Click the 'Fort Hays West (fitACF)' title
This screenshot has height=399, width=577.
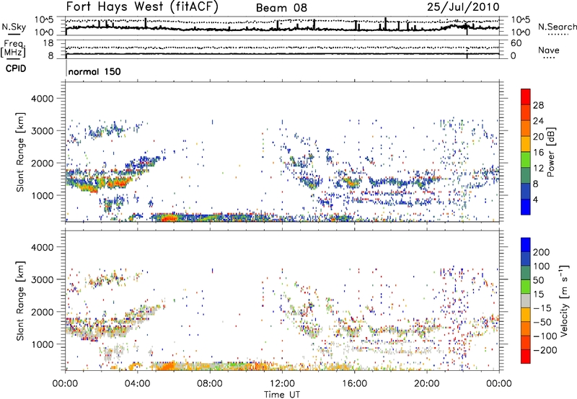point(142,6)
